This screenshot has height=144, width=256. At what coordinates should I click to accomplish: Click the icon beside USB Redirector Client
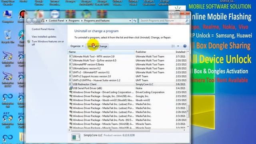pyautogui.click(x=71, y=84)
